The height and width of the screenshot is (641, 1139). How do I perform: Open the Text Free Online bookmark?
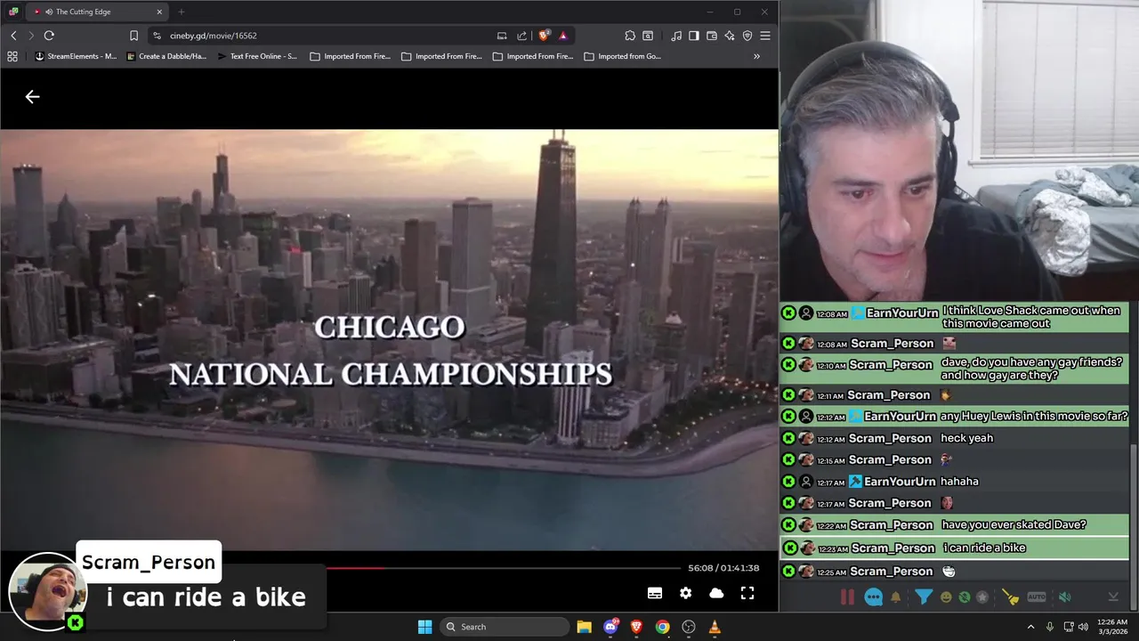point(257,56)
